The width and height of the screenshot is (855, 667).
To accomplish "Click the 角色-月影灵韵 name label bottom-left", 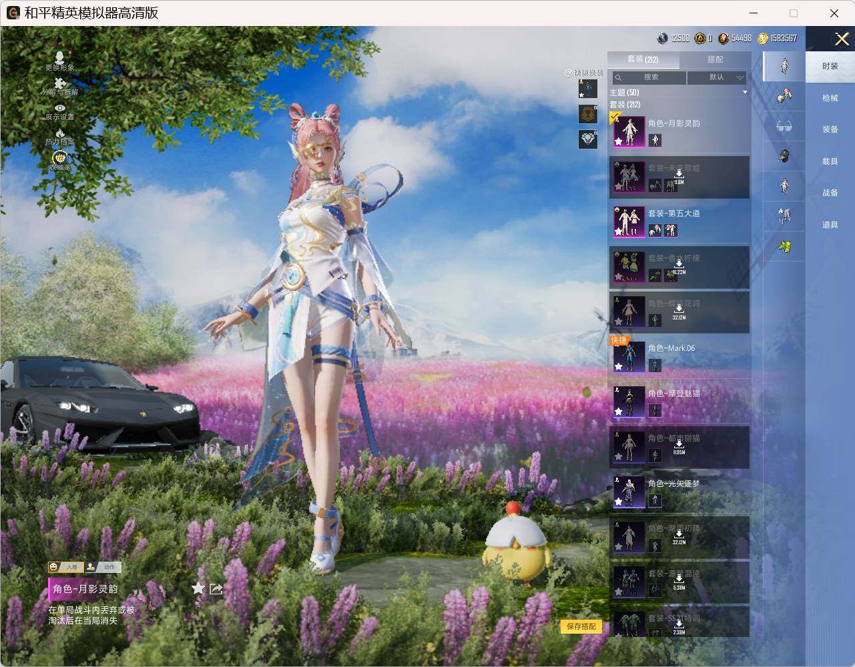I will [85, 589].
